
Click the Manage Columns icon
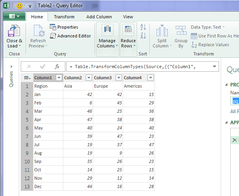click(x=108, y=29)
